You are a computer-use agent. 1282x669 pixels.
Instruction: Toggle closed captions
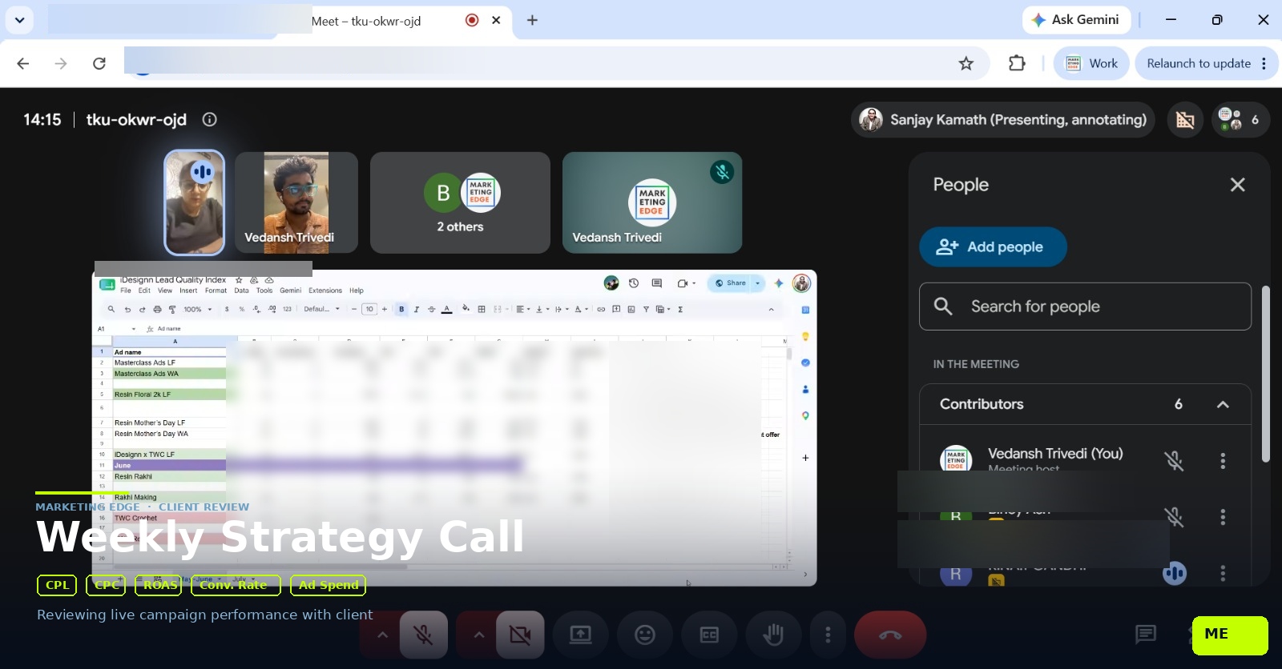pos(709,635)
